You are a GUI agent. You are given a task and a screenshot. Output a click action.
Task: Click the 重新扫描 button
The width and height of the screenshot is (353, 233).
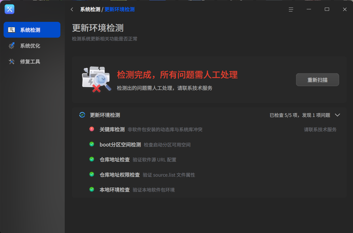point(318,80)
